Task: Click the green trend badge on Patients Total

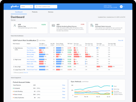Action: (x=43, y=25)
